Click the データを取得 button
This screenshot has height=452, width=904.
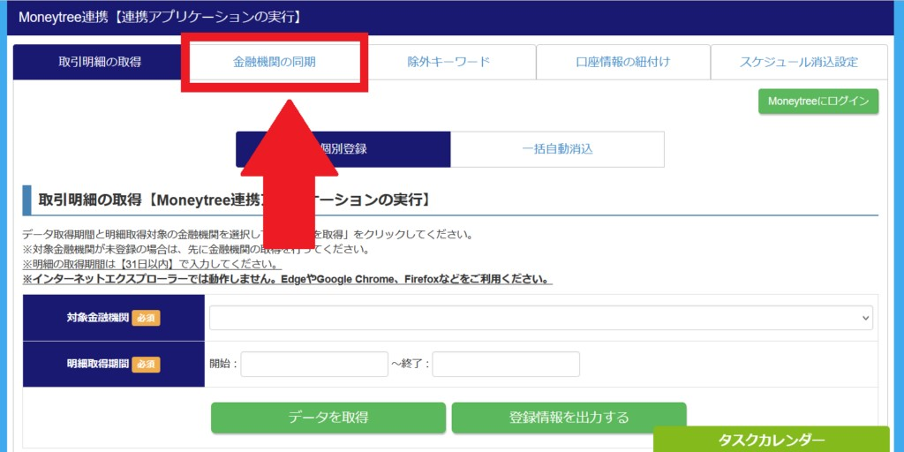click(328, 418)
